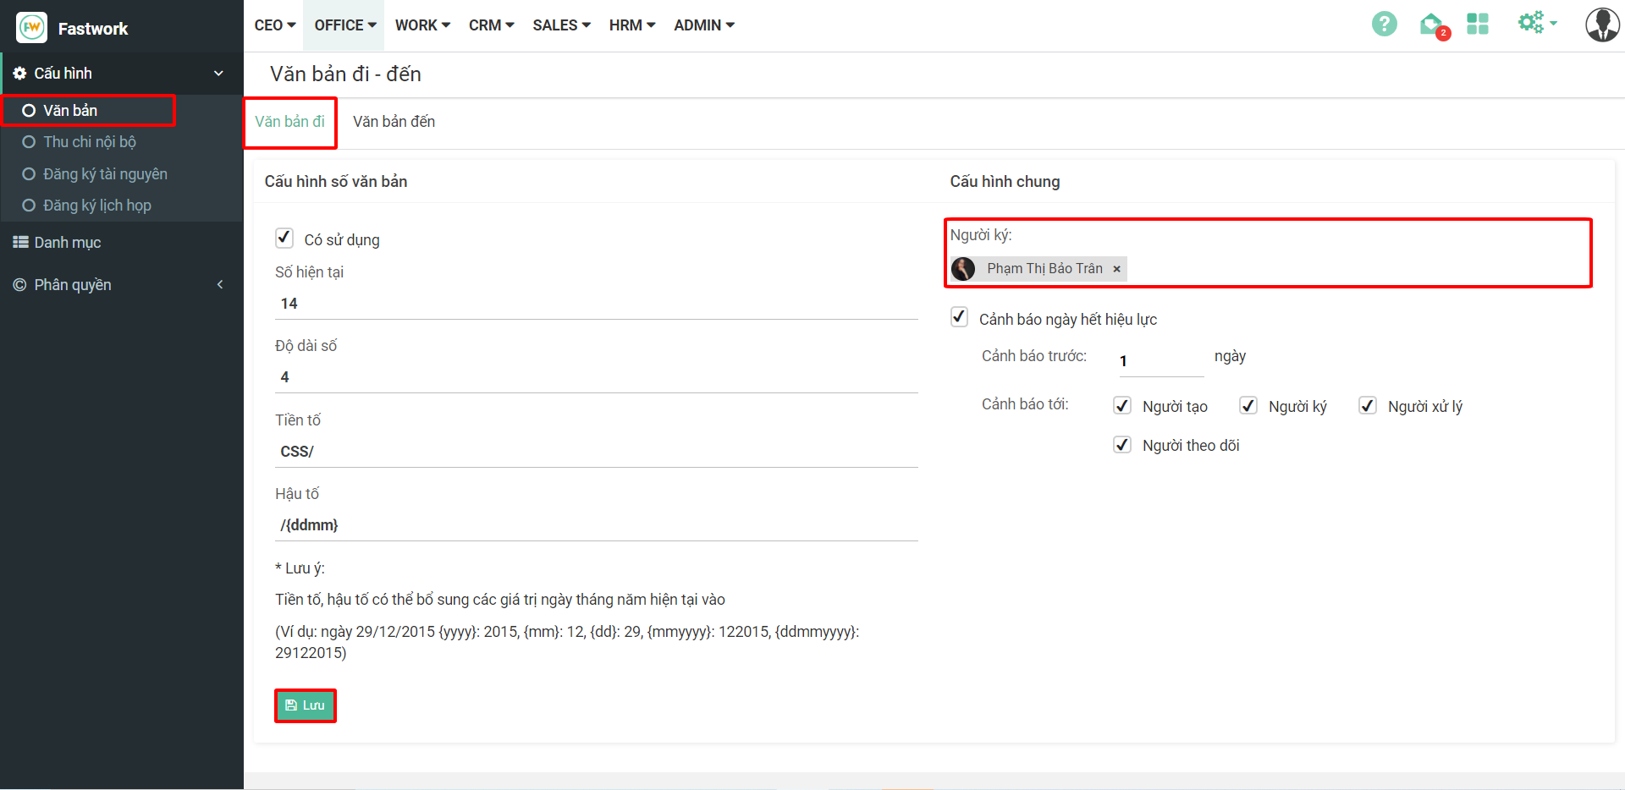This screenshot has height=790, width=1625.
Task: Click the Tiền tố input field
Action: 596,452
